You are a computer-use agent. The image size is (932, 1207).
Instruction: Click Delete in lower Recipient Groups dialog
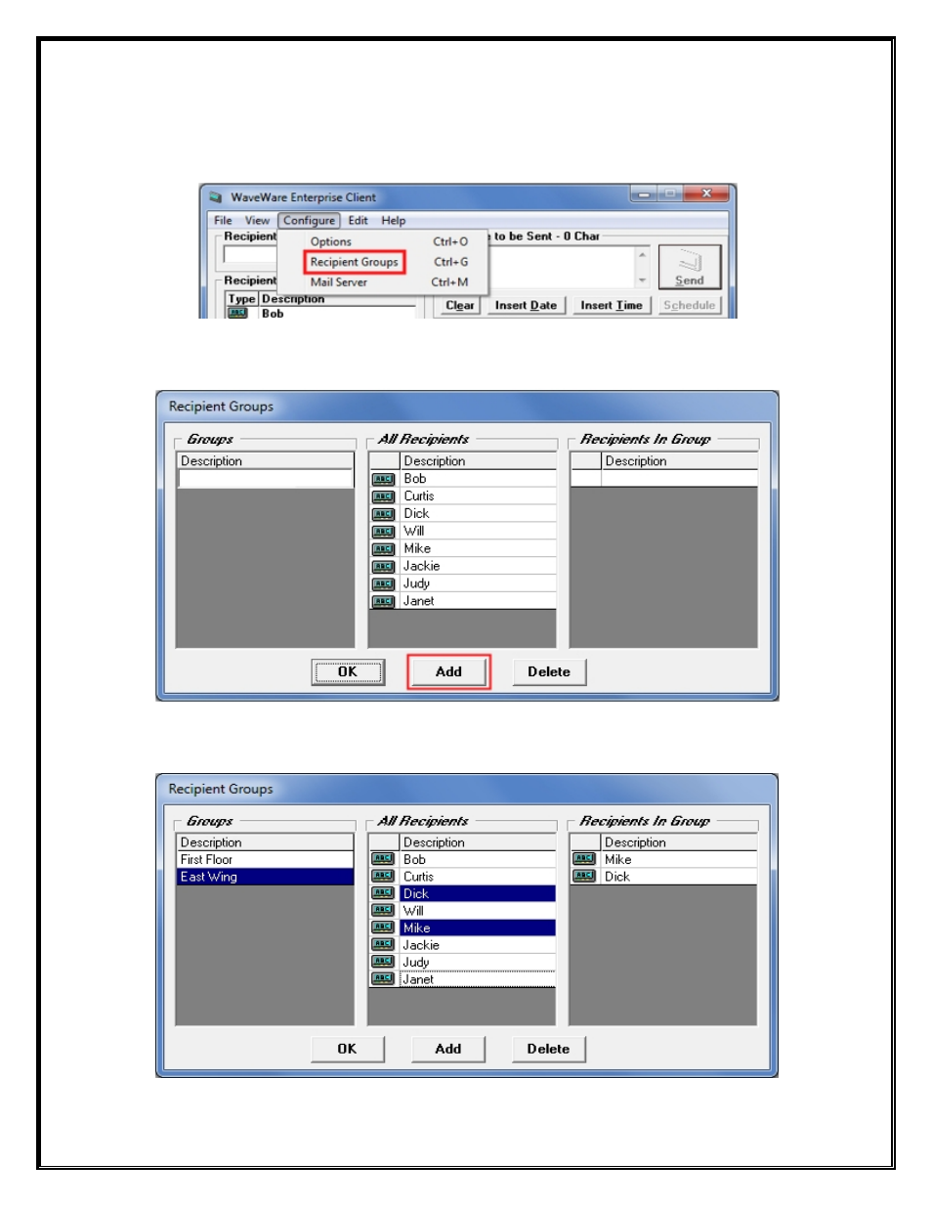548,1050
